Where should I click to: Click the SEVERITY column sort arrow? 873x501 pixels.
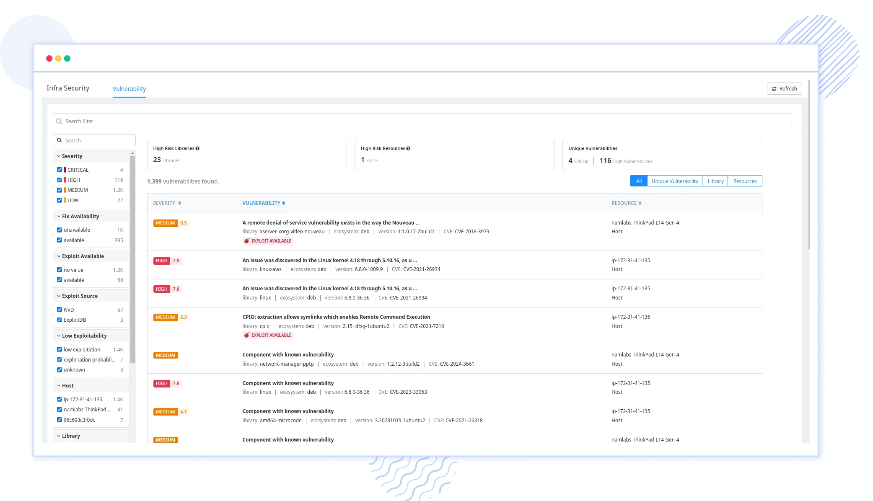[x=179, y=203]
